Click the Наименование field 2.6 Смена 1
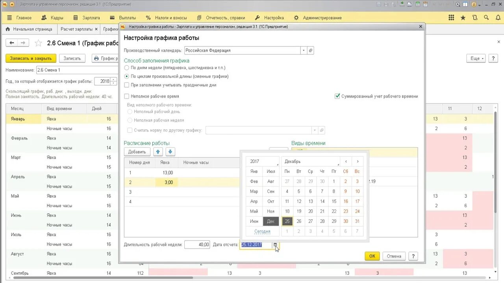The height and width of the screenshot is (283, 504). click(x=77, y=70)
